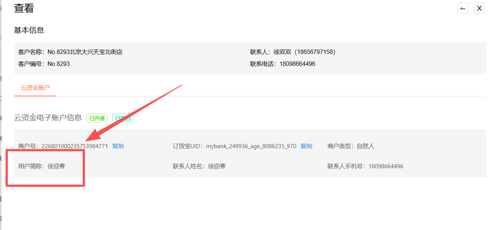Click the 已开通 status badge
This screenshot has width=494, height=230.
click(x=97, y=118)
